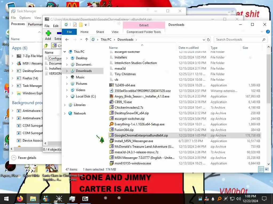Select InterAction Studios Collection folder

coord(135,63)
